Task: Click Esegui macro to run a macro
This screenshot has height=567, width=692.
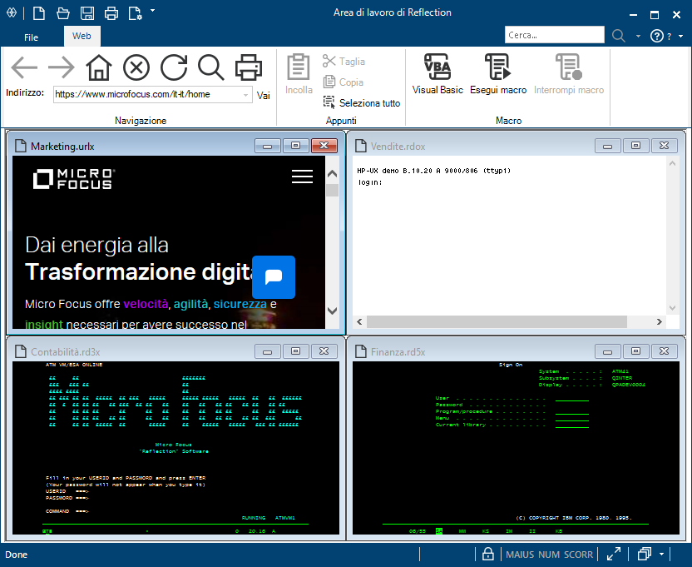Action: coord(498,74)
